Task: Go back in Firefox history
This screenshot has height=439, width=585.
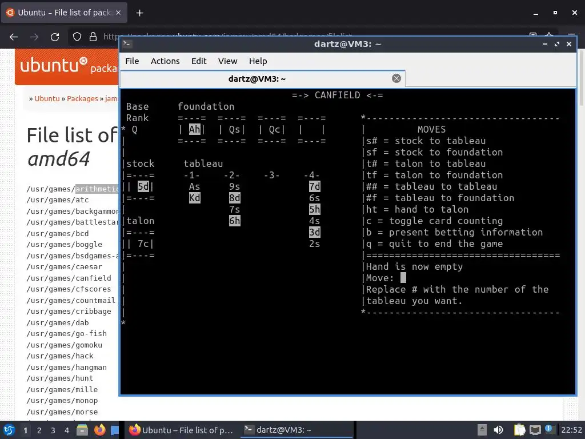Action: pos(14,37)
